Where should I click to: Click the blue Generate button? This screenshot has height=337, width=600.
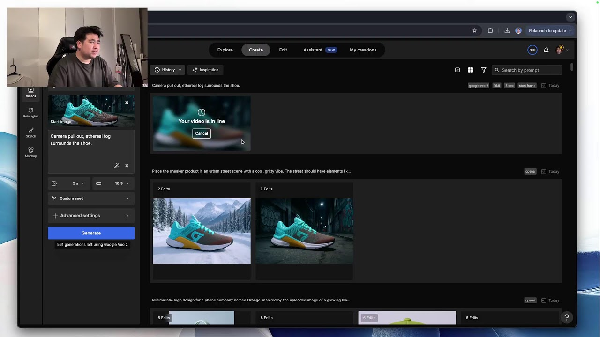[x=91, y=233]
